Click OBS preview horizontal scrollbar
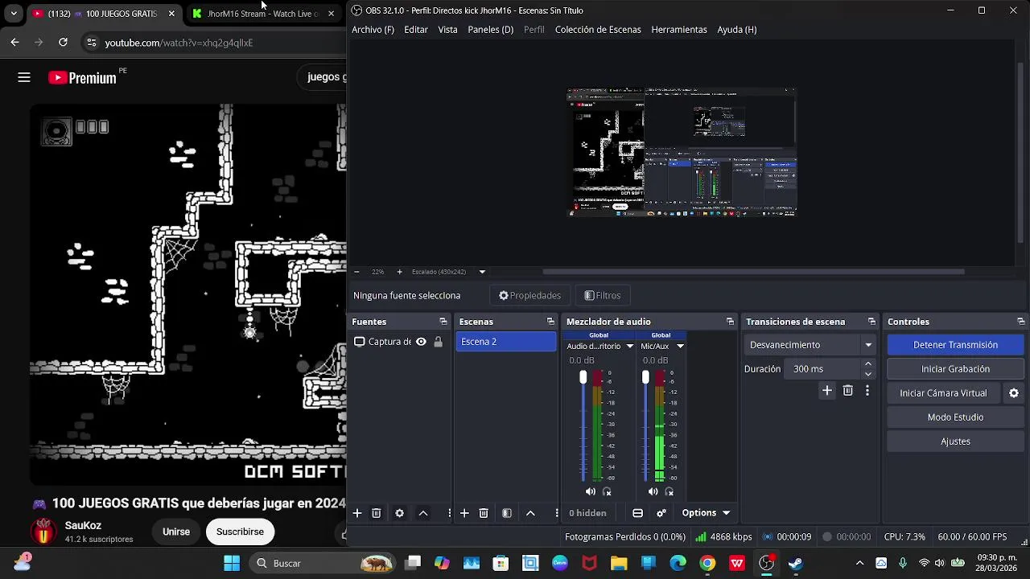Viewport: 1030px width, 579px height. click(753, 272)
